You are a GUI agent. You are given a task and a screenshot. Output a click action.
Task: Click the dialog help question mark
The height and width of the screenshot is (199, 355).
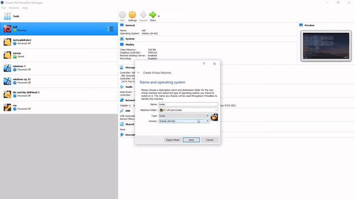point(204,64)
